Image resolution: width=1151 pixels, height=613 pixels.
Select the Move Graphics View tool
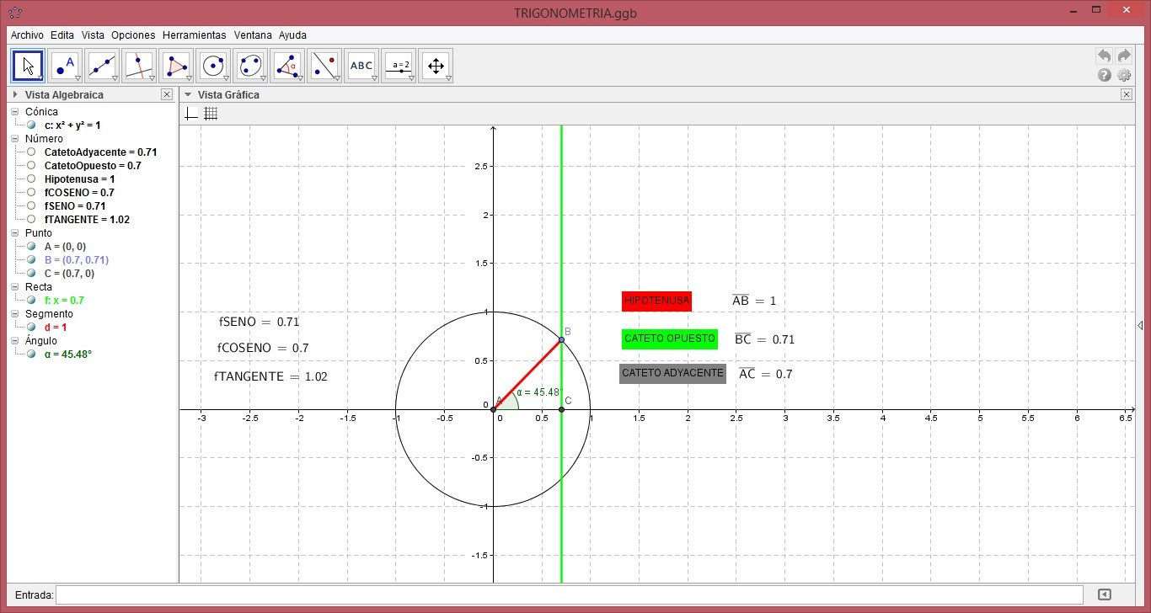435,65
